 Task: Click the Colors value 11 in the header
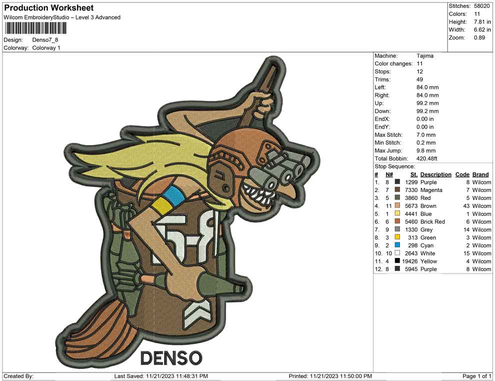point(477,14)
